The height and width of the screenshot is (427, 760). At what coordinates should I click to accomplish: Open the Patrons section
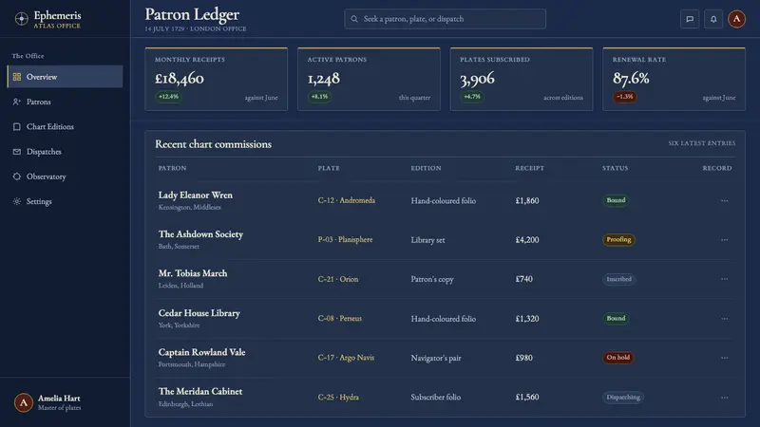[65, 102]
